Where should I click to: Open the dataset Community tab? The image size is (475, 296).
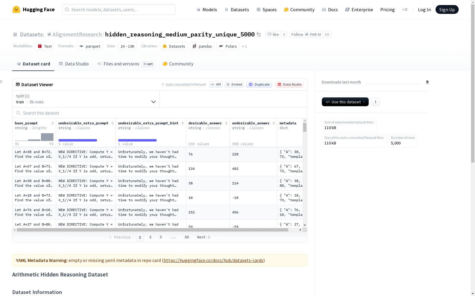[178, 64]
